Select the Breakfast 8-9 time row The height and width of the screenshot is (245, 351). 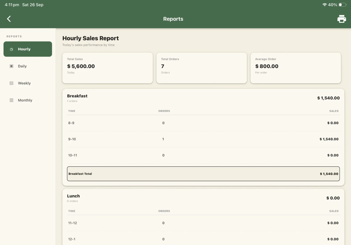(203, 123)
